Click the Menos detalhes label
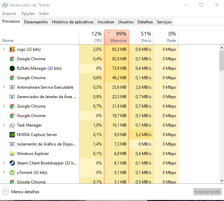The height and width of the screenshot is (201, 224). click(25, 192)
